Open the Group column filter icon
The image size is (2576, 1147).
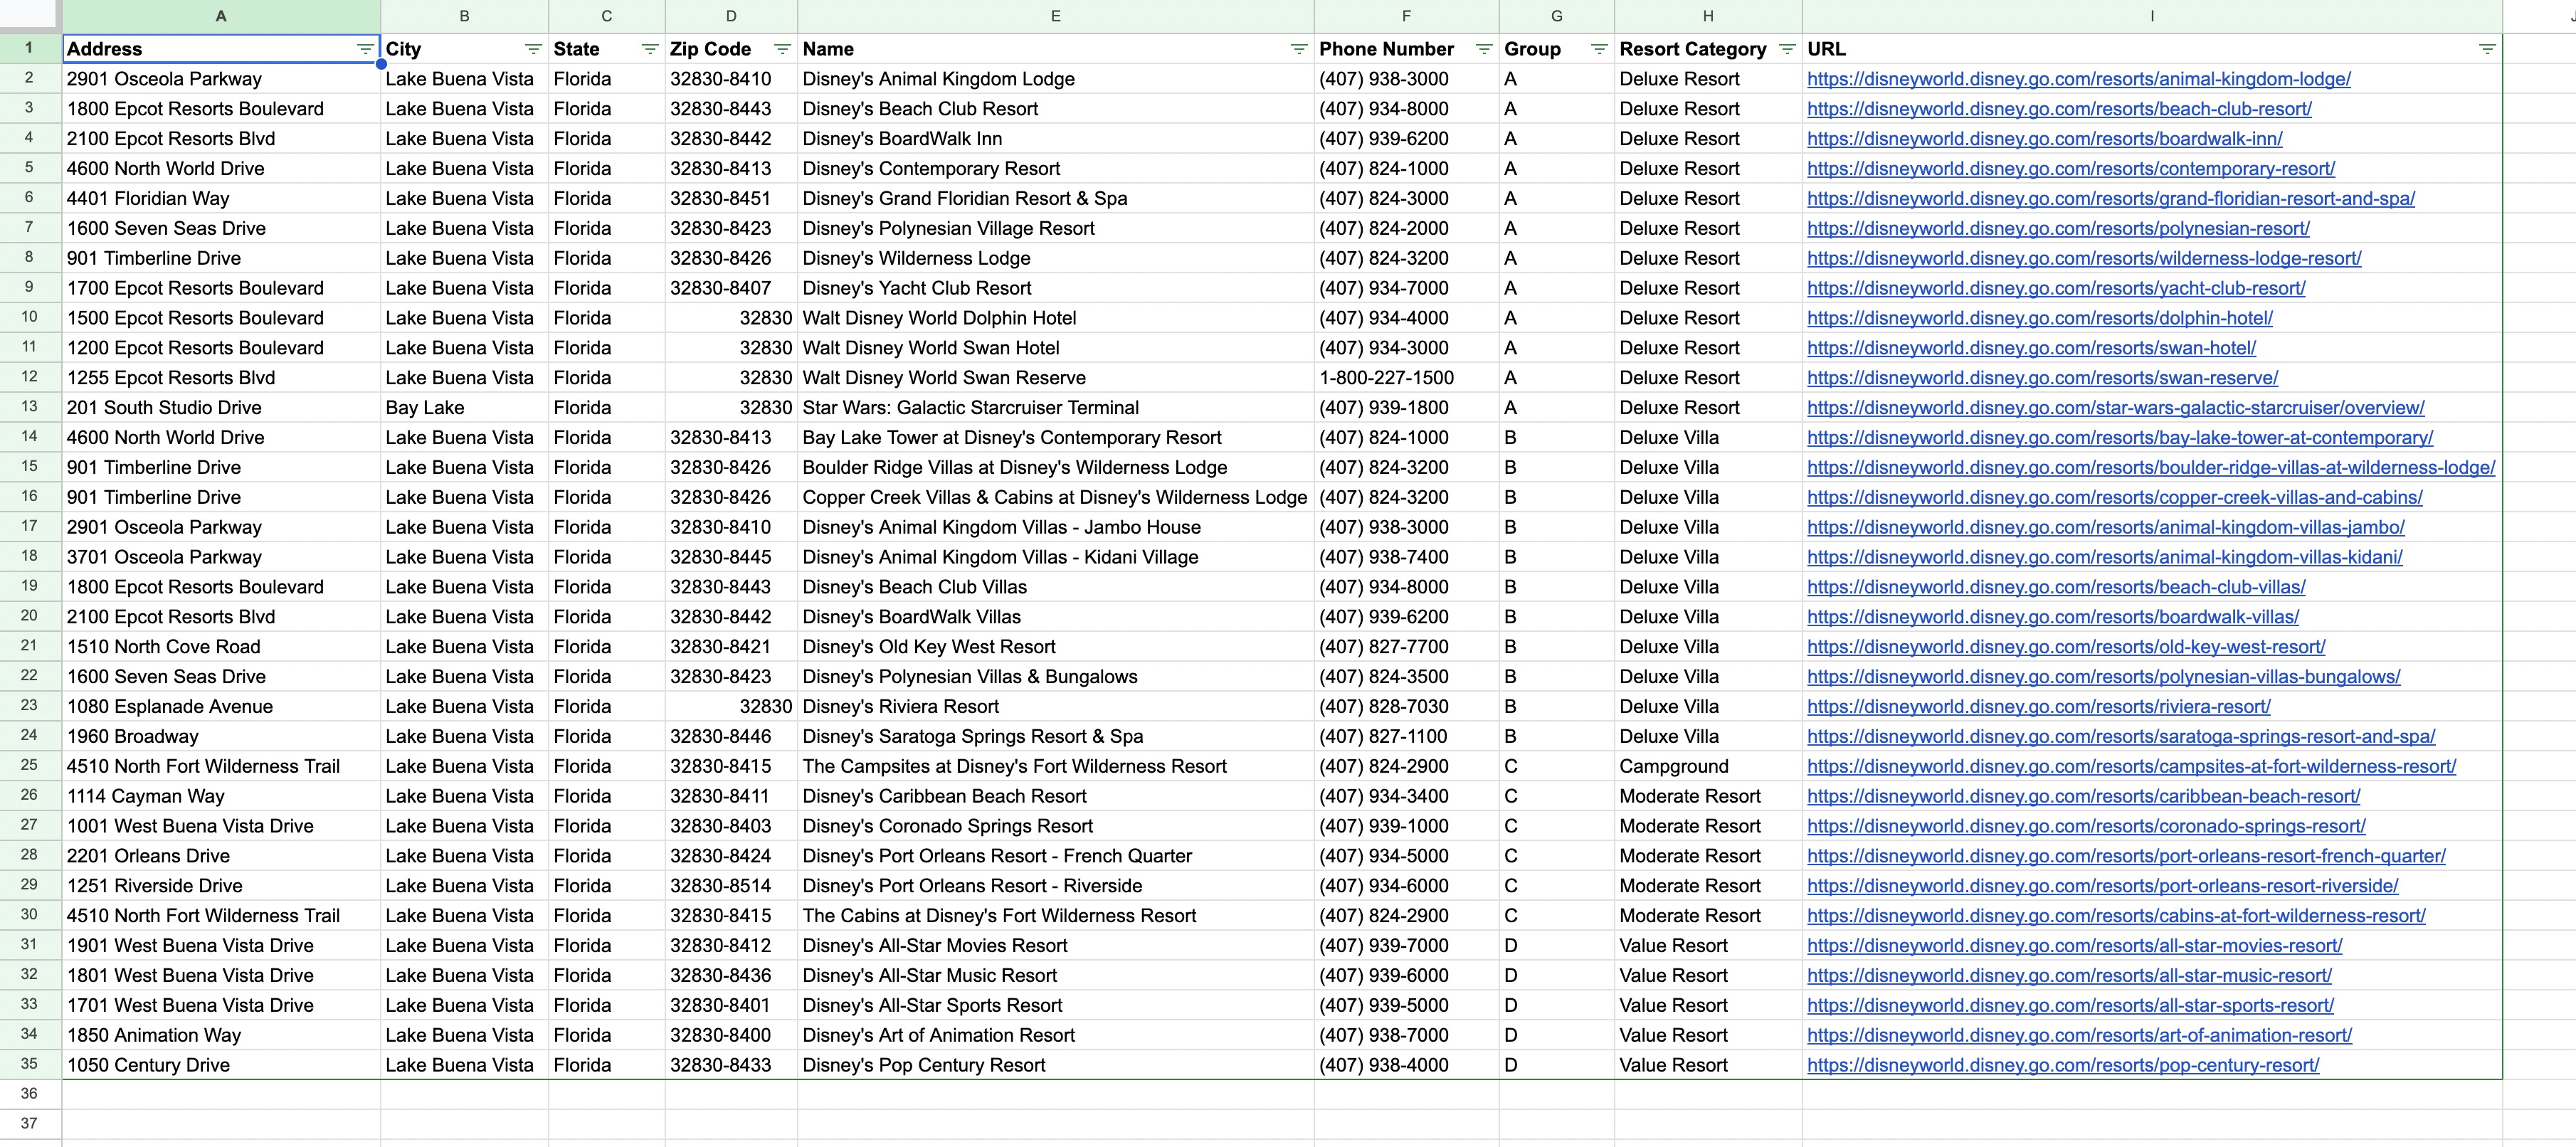pyautogui.click(x=1599, y=49)
